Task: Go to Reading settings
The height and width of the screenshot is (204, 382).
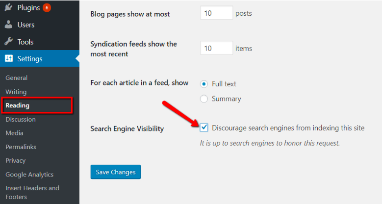Action: click(18, 105)
